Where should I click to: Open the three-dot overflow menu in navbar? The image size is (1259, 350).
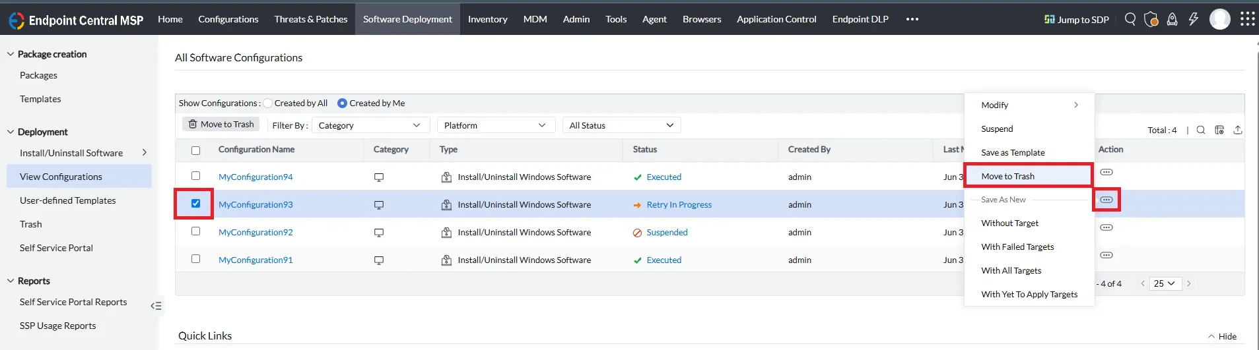click(912, 19)
